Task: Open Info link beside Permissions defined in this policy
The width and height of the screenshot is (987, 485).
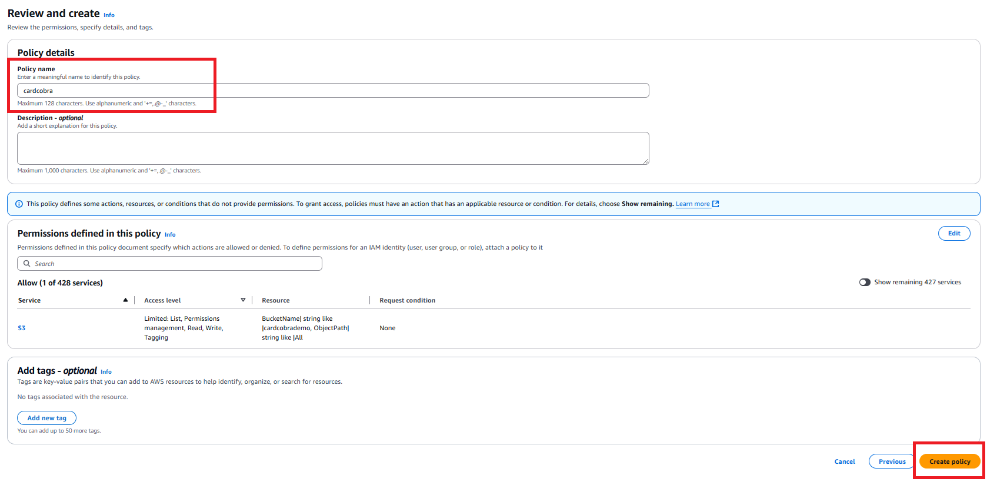Action: (170, 235)
